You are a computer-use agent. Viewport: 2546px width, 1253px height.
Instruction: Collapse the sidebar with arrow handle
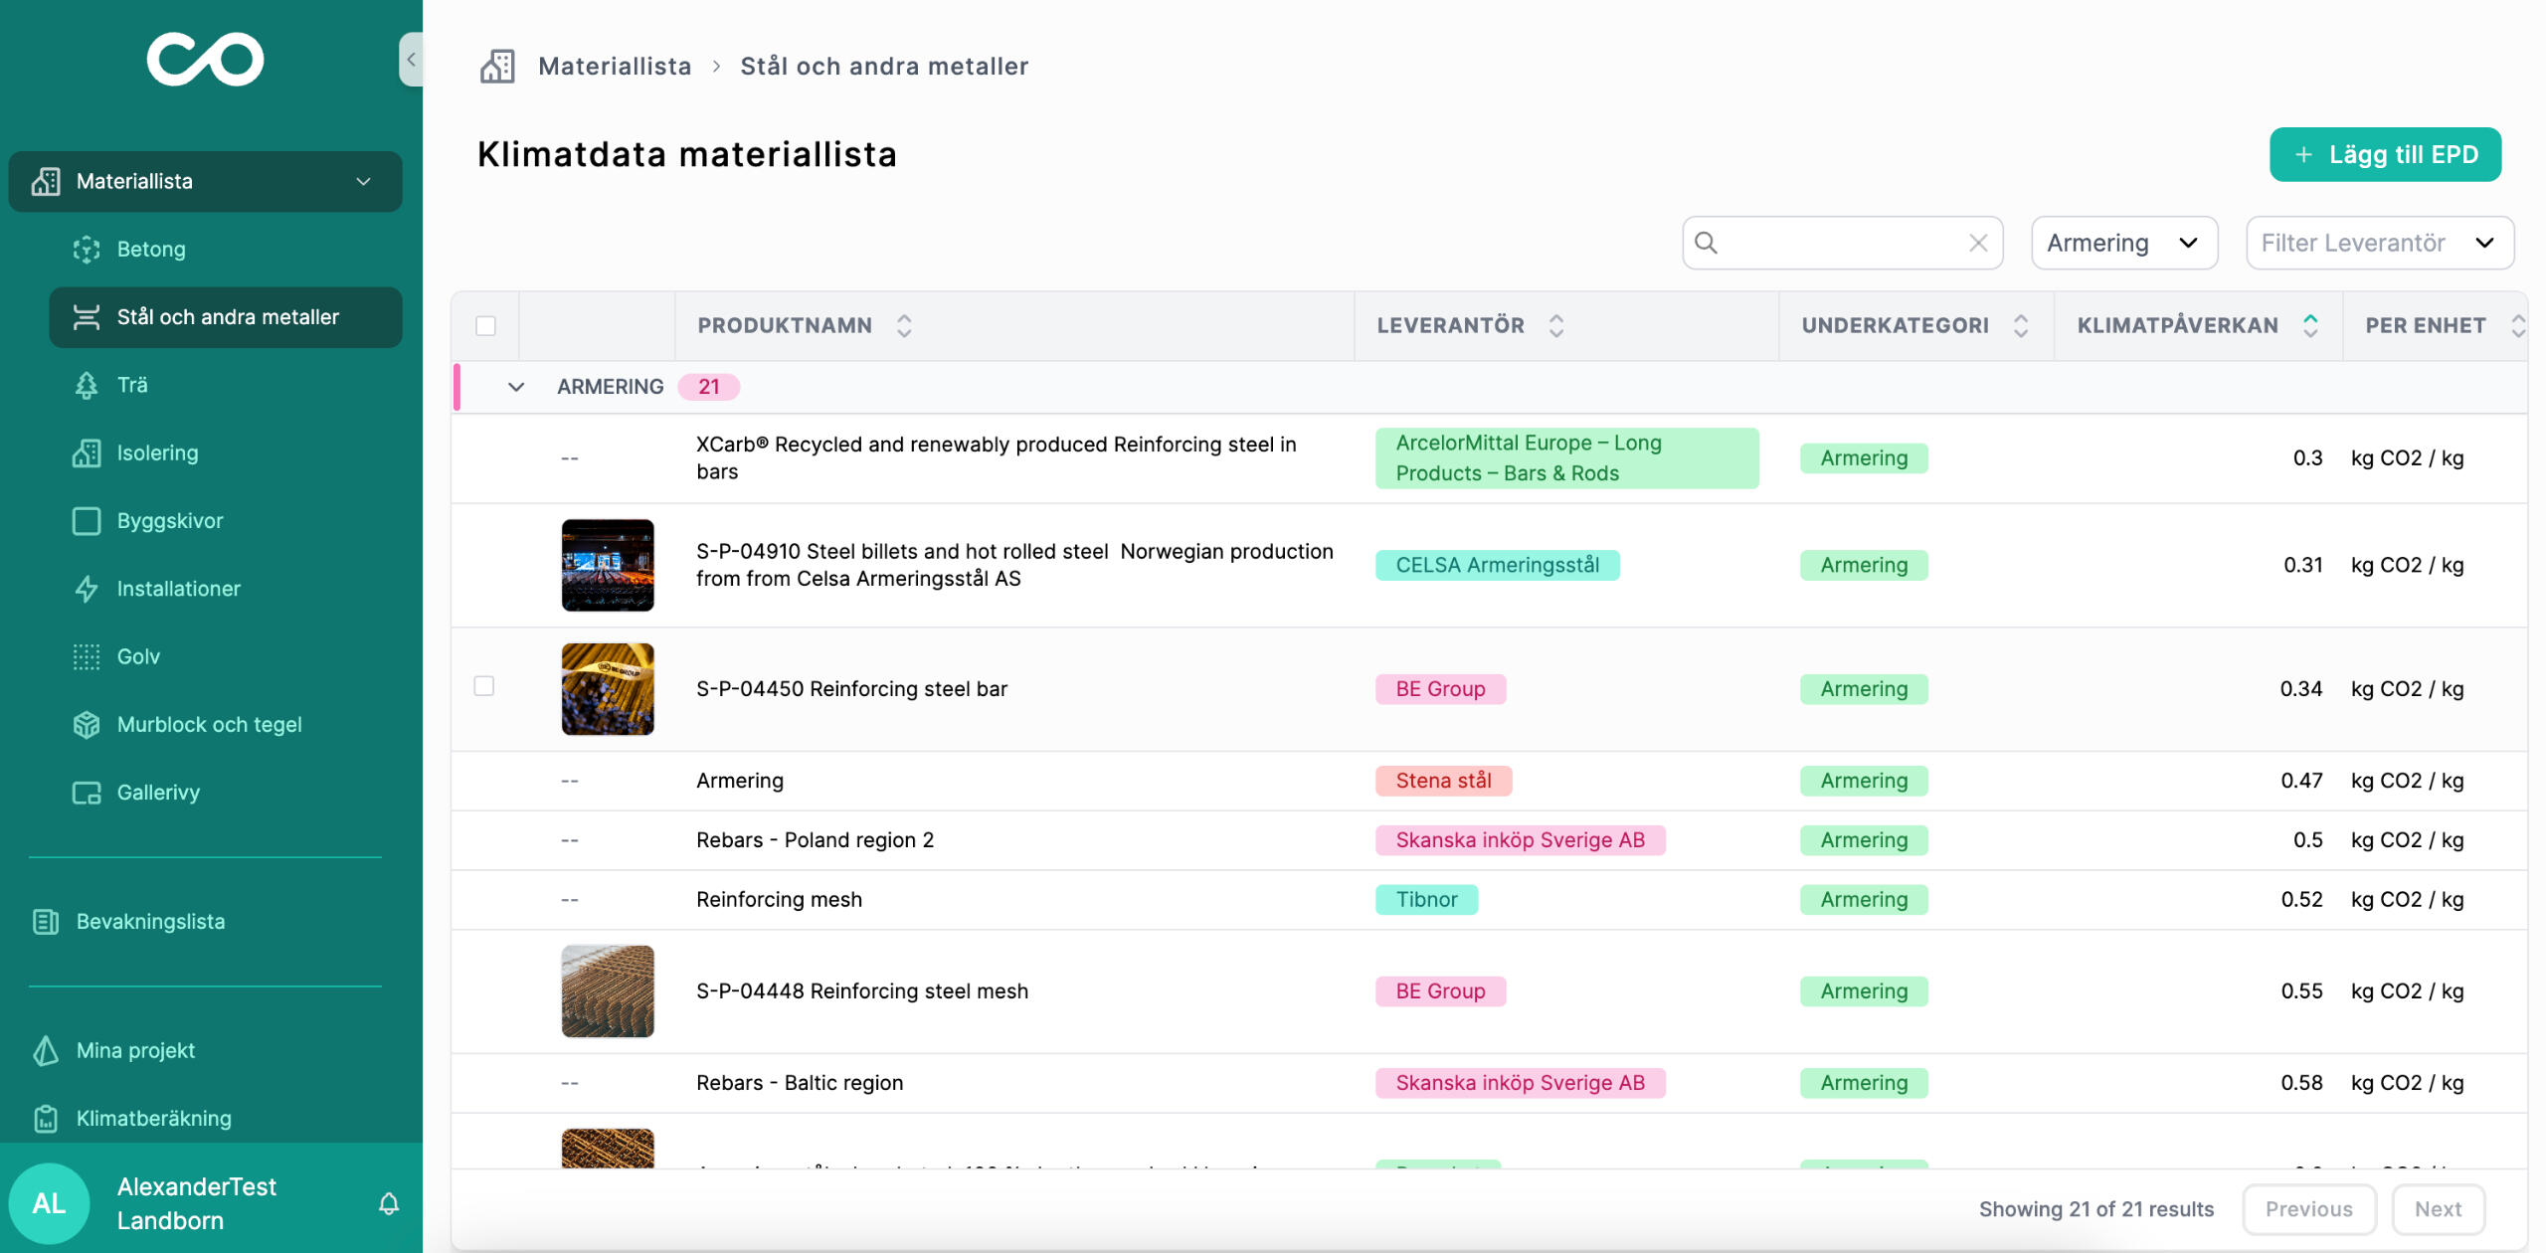[x=411, y=60]
